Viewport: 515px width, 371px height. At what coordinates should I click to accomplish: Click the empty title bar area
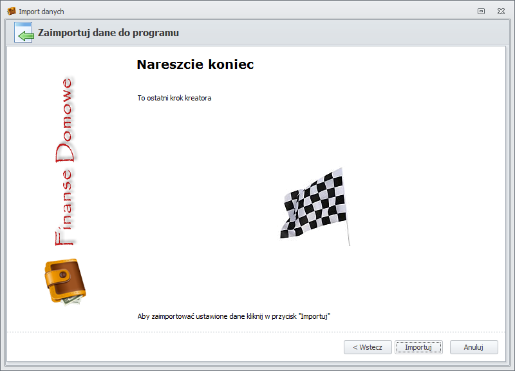click(257, 11)
